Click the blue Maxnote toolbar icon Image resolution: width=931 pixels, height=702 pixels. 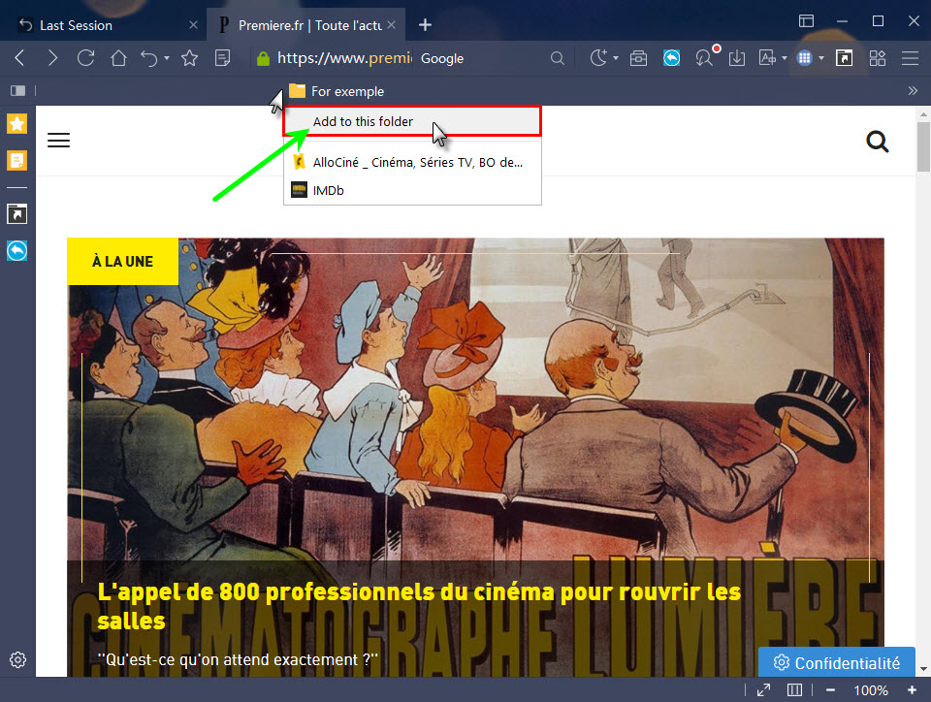pyautogui.click(x=671, y=58)
